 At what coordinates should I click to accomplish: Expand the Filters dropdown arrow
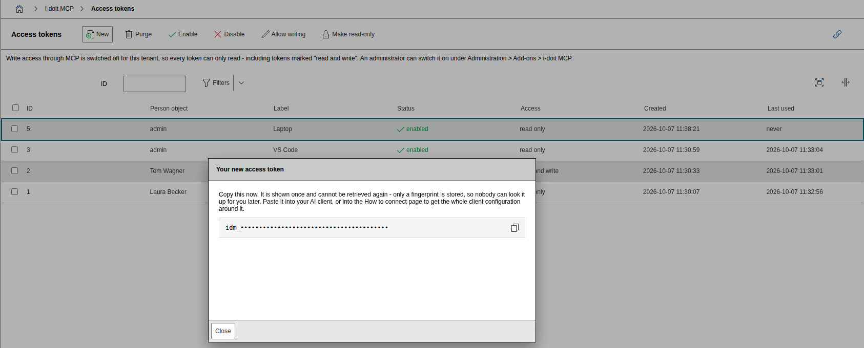click(241, 83)
